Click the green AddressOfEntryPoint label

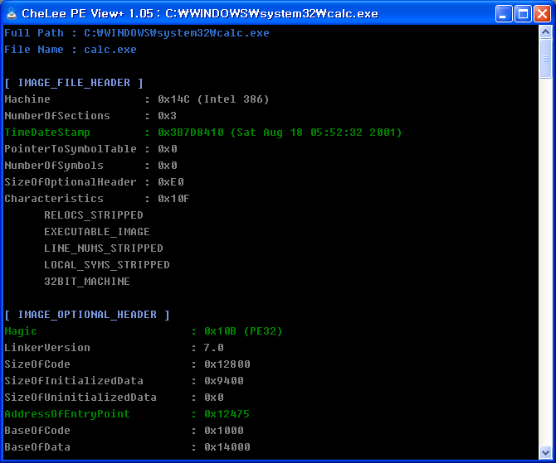67,414
